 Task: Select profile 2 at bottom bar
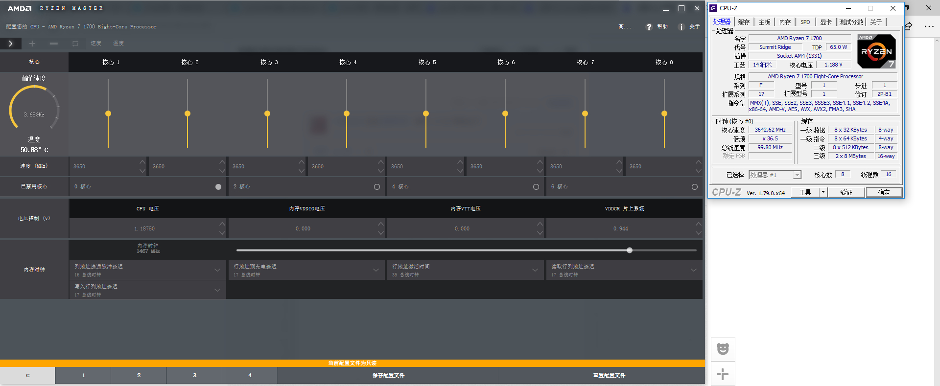139,375
